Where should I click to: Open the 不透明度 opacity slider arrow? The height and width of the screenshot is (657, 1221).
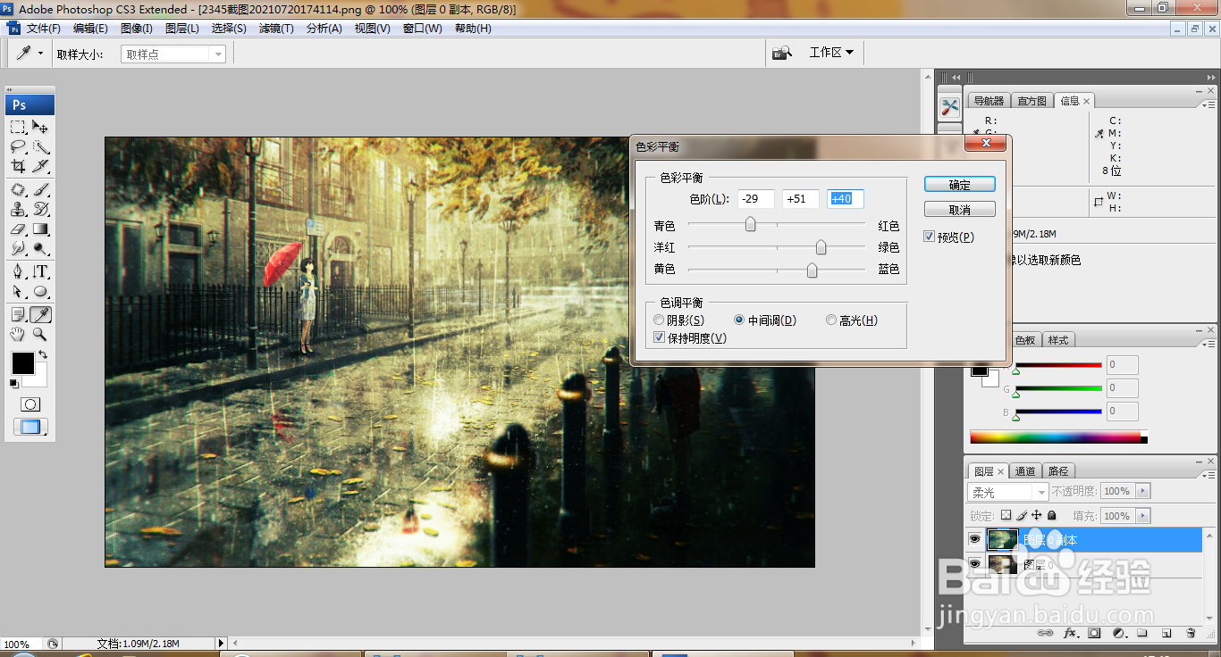(x=1143, y=491)
